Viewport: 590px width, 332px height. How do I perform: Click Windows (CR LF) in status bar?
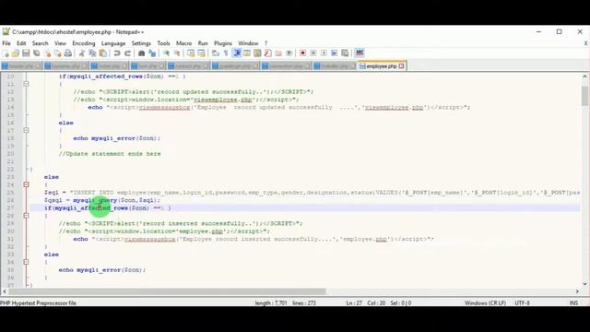point(485,302)
